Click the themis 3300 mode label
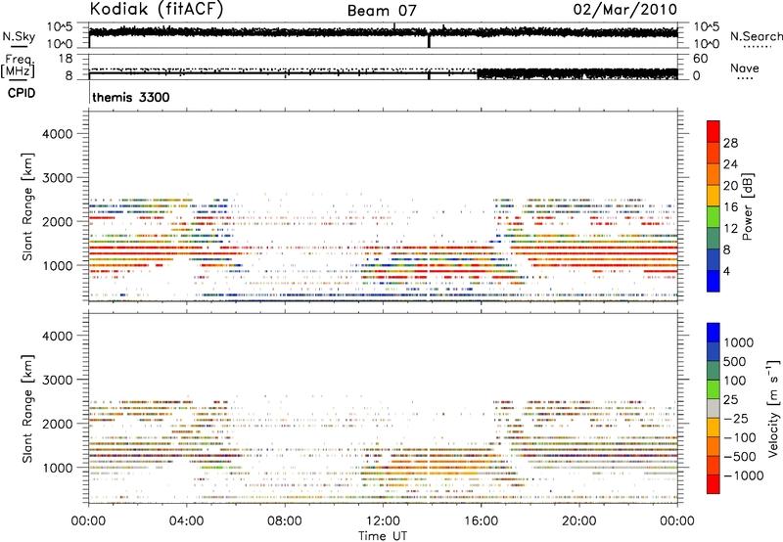This screenshot has width=783, height=542. (131, 97)
